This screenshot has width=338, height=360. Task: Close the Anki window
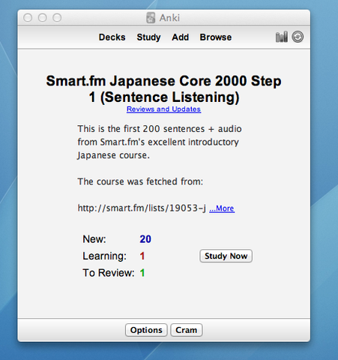[28, 18]
